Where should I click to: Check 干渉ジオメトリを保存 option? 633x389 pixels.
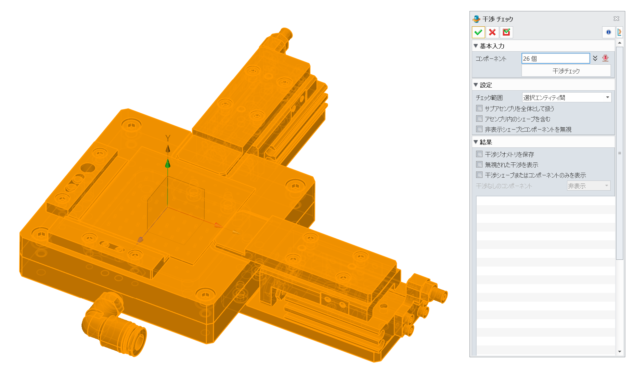[479, 154]
